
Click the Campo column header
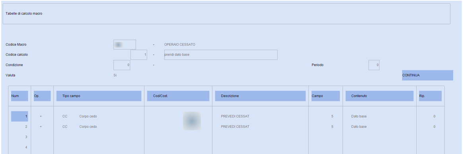tap(325, 96)
